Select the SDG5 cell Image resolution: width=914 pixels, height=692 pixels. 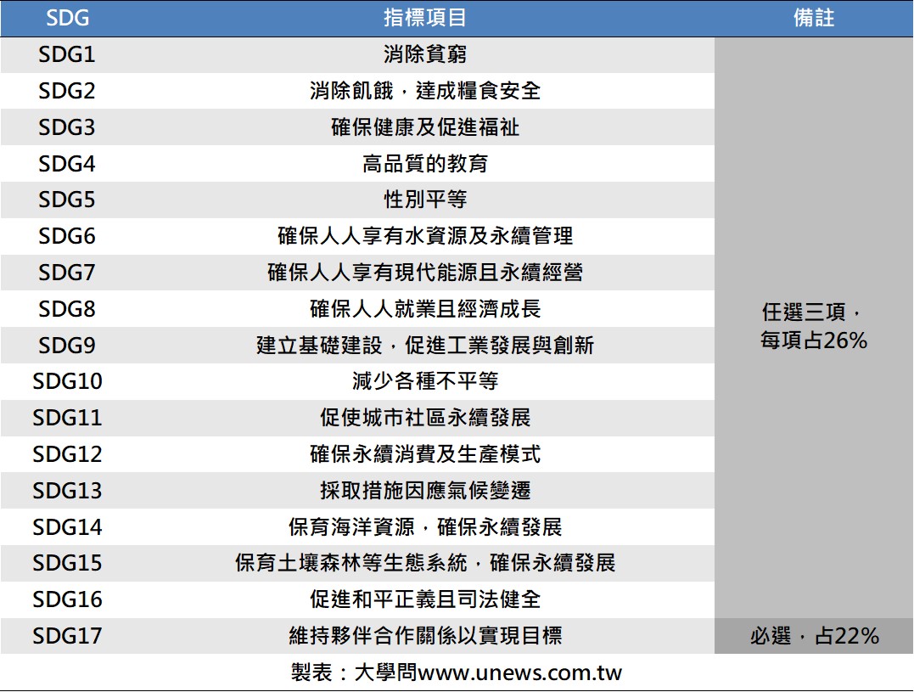(66, 200)
